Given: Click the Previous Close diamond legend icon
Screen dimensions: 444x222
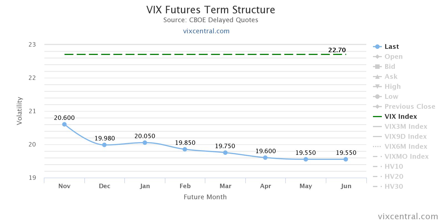Looking at the screenshot, I should (377, 107).
